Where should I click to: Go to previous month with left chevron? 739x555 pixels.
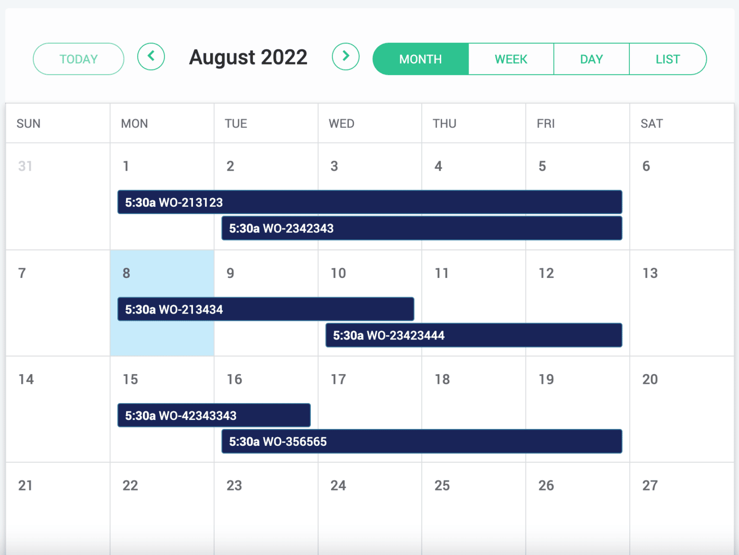151,57
